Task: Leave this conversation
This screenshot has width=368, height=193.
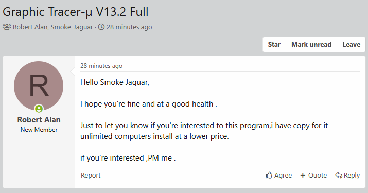Action: click(x=351, y=44)
